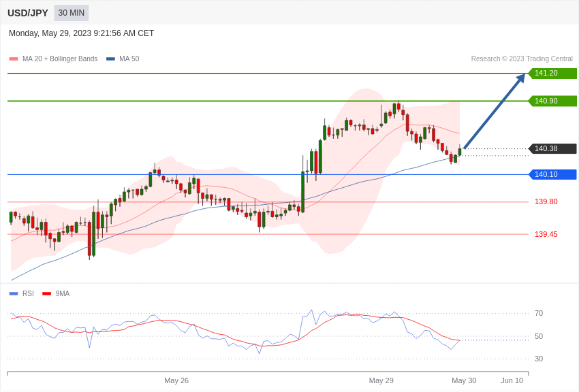Click the Monday, May 29, 2023 timestamp
Screen dimensions: 579x392
pyautogui.click(x=81, y=33)
